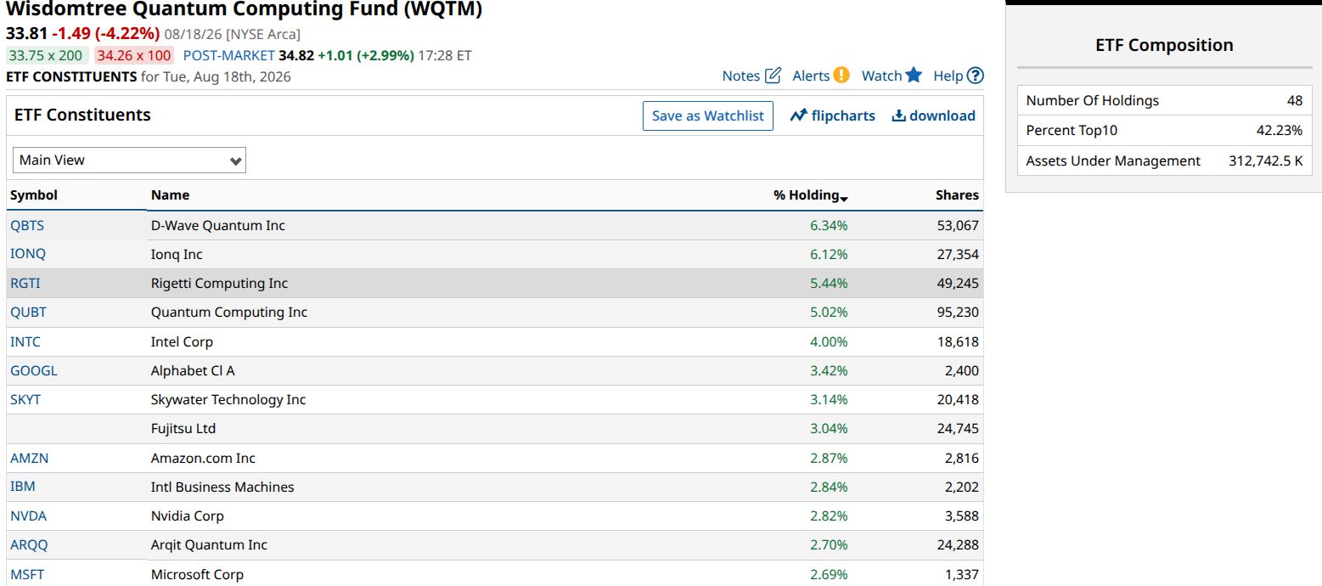The height and width of the screenshot is (586, 1322).
Task: Click the D-Wave Quantum Inc name
Action: point(218,225)
